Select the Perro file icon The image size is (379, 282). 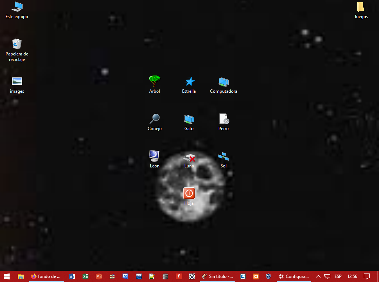tap(224, 119)
